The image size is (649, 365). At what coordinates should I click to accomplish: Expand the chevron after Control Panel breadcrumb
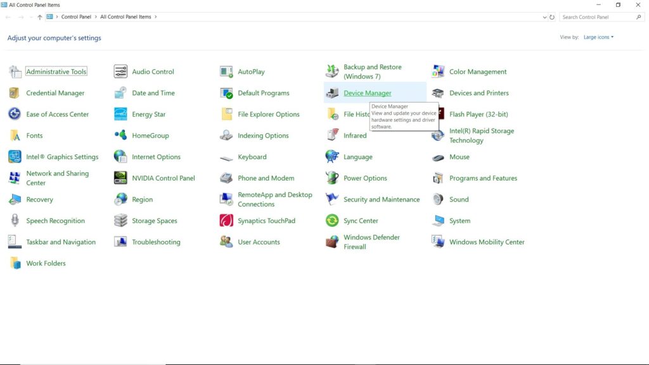click(96, 17)
